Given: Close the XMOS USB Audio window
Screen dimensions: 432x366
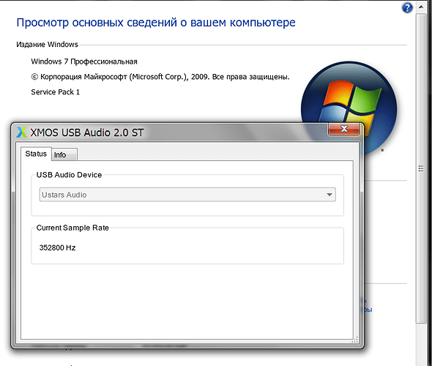Looking at the screenshot, I should tap(344, 129).
